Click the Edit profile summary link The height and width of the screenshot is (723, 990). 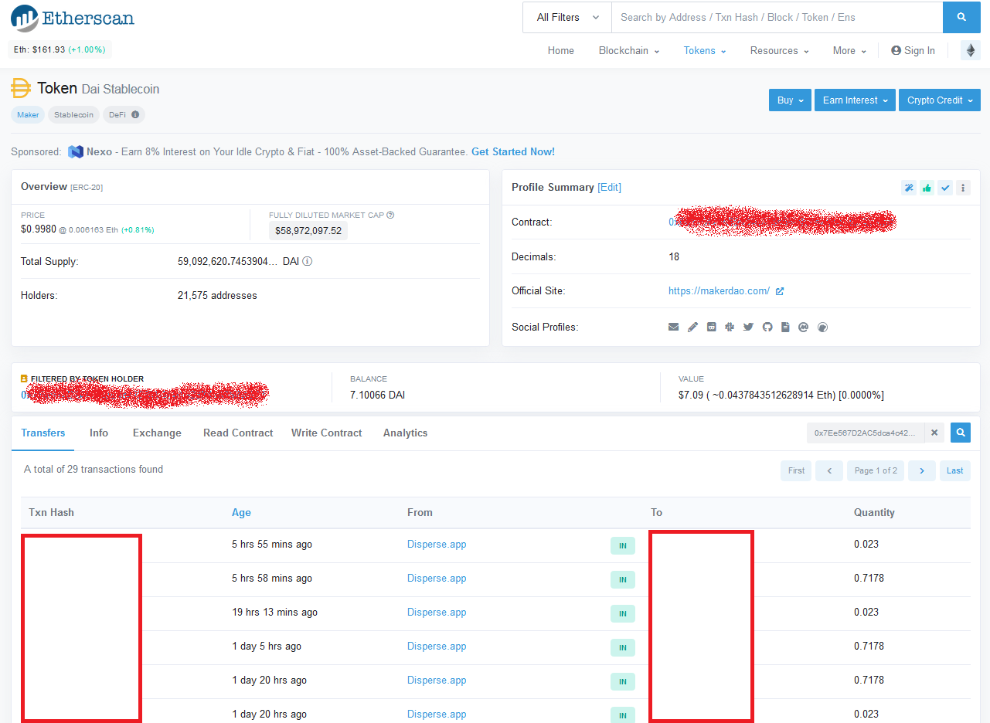point(609,187)
